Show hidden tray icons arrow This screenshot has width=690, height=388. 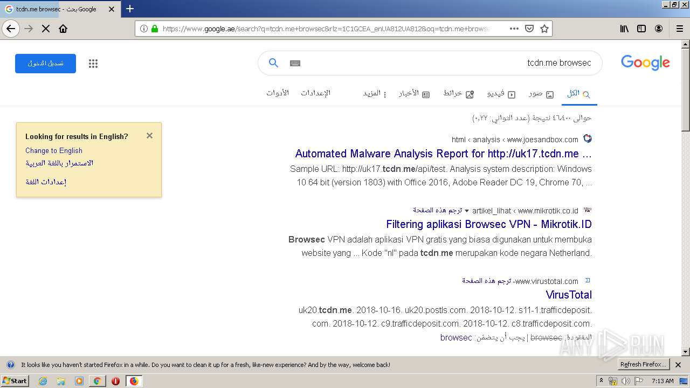coord(601,381)
